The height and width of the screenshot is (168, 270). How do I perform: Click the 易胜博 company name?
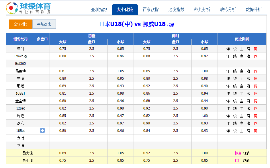pos(20,71)
